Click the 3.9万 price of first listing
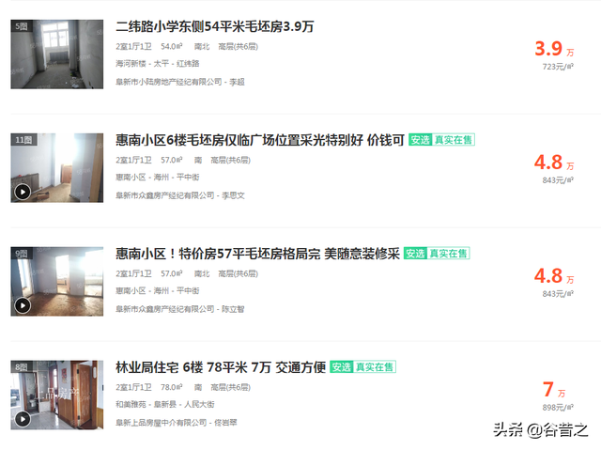 point(554,49)
